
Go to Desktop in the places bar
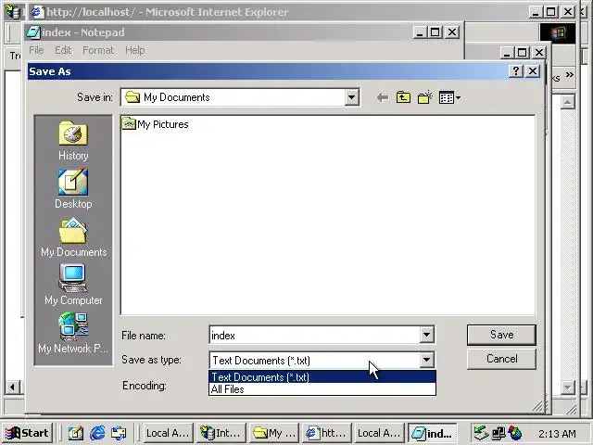pyautogui.click(x=73, y=189)
